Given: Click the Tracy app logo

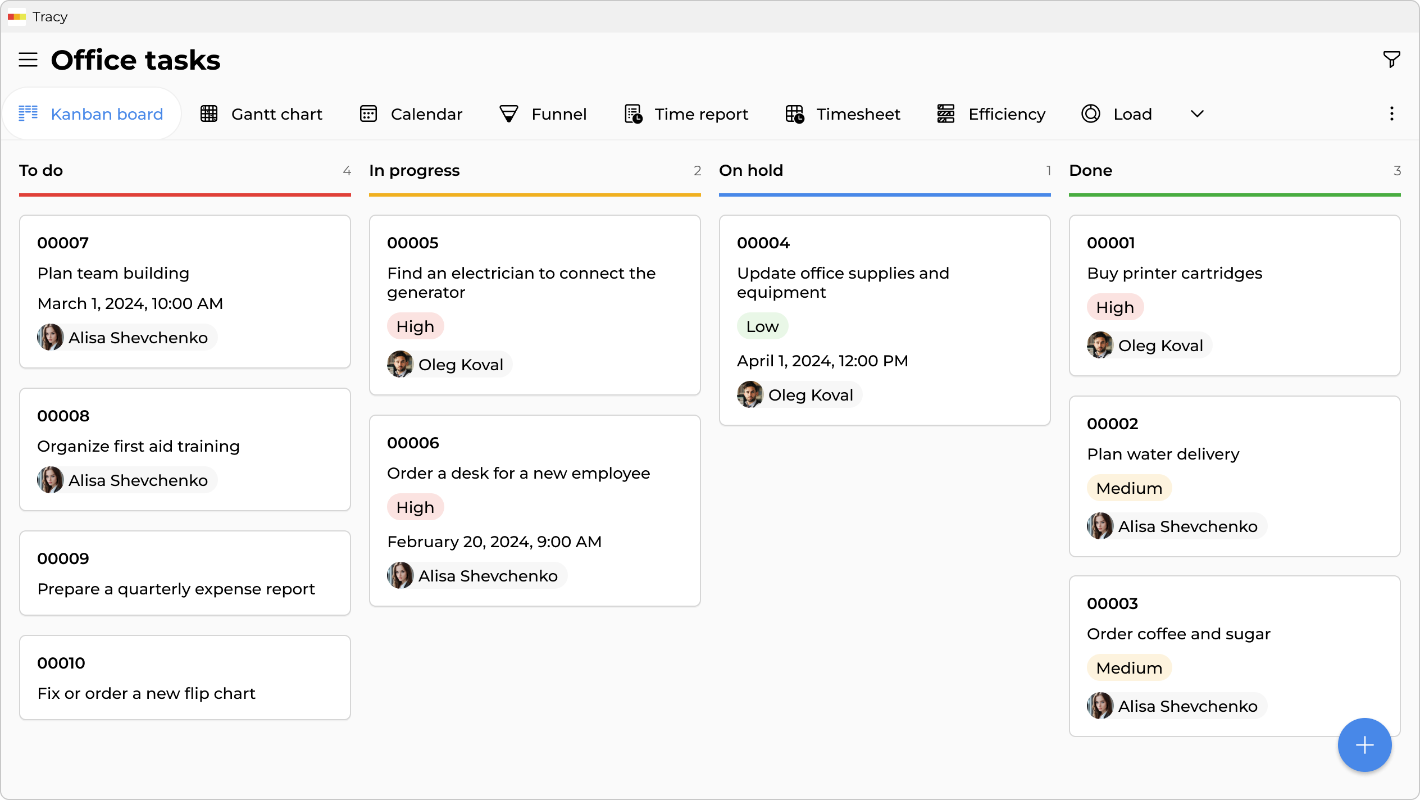Looking at the screenshot, I should (17, 17).
